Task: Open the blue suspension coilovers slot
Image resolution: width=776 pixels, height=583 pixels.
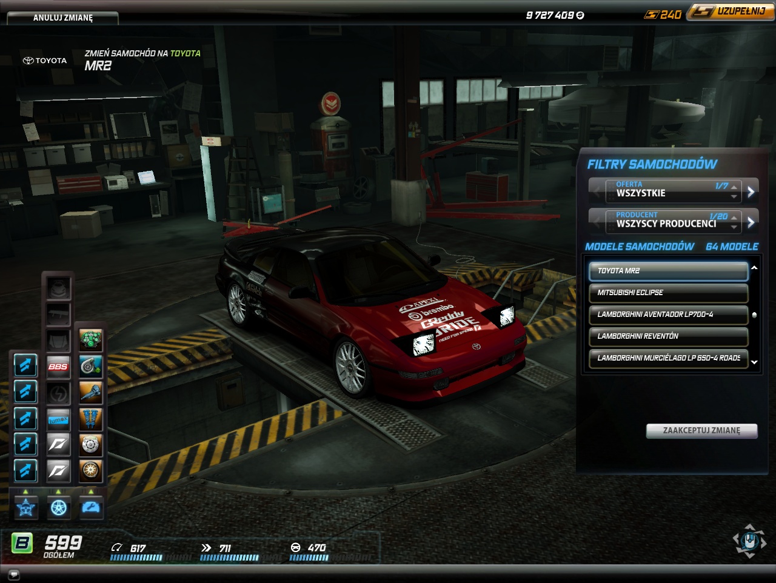Action: tap(91, 419)
